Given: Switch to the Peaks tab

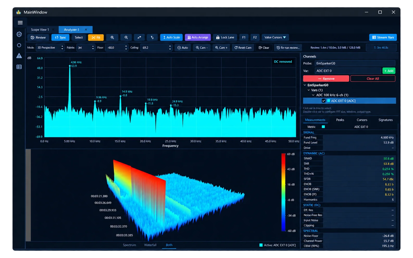Looking at the screenshot, I should [340, 120].
